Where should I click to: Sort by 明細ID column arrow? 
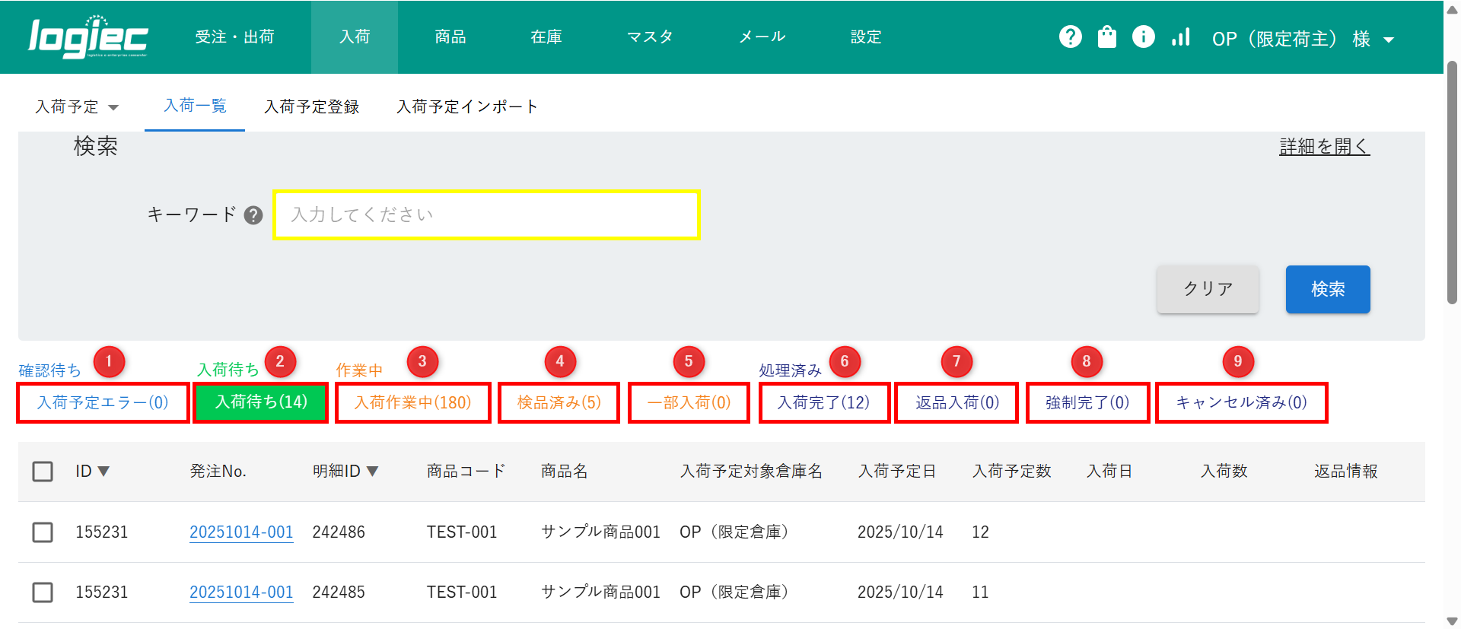pyautogui.click(x=372, y=472)
